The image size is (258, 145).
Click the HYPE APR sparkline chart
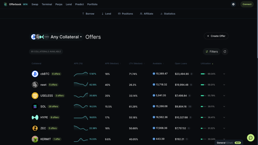click(81, 117)
